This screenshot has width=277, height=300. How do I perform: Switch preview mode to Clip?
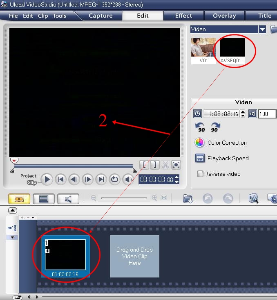32,183
